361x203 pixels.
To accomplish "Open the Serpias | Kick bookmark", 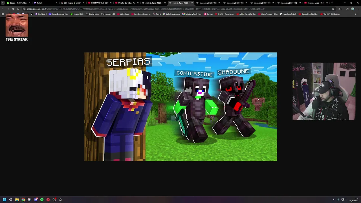I will [77, 14].
